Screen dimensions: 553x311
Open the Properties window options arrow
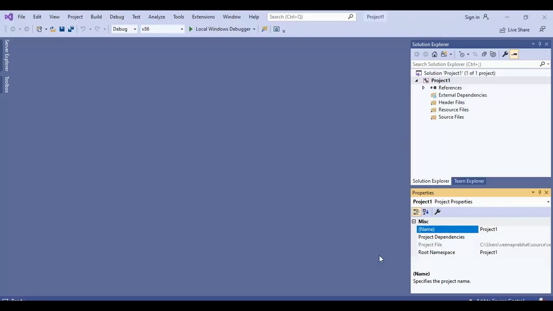point(533,193)
